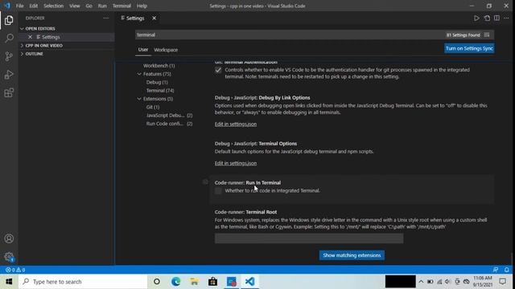
Task: Open Task View (Cortana circle) on taskbar
Action: coord(157,282)
